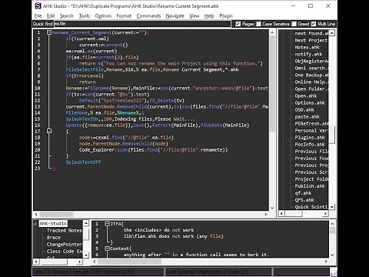Select Plugins.ahk in file list
Screen dimensions: 369x277
pos(310,137)
